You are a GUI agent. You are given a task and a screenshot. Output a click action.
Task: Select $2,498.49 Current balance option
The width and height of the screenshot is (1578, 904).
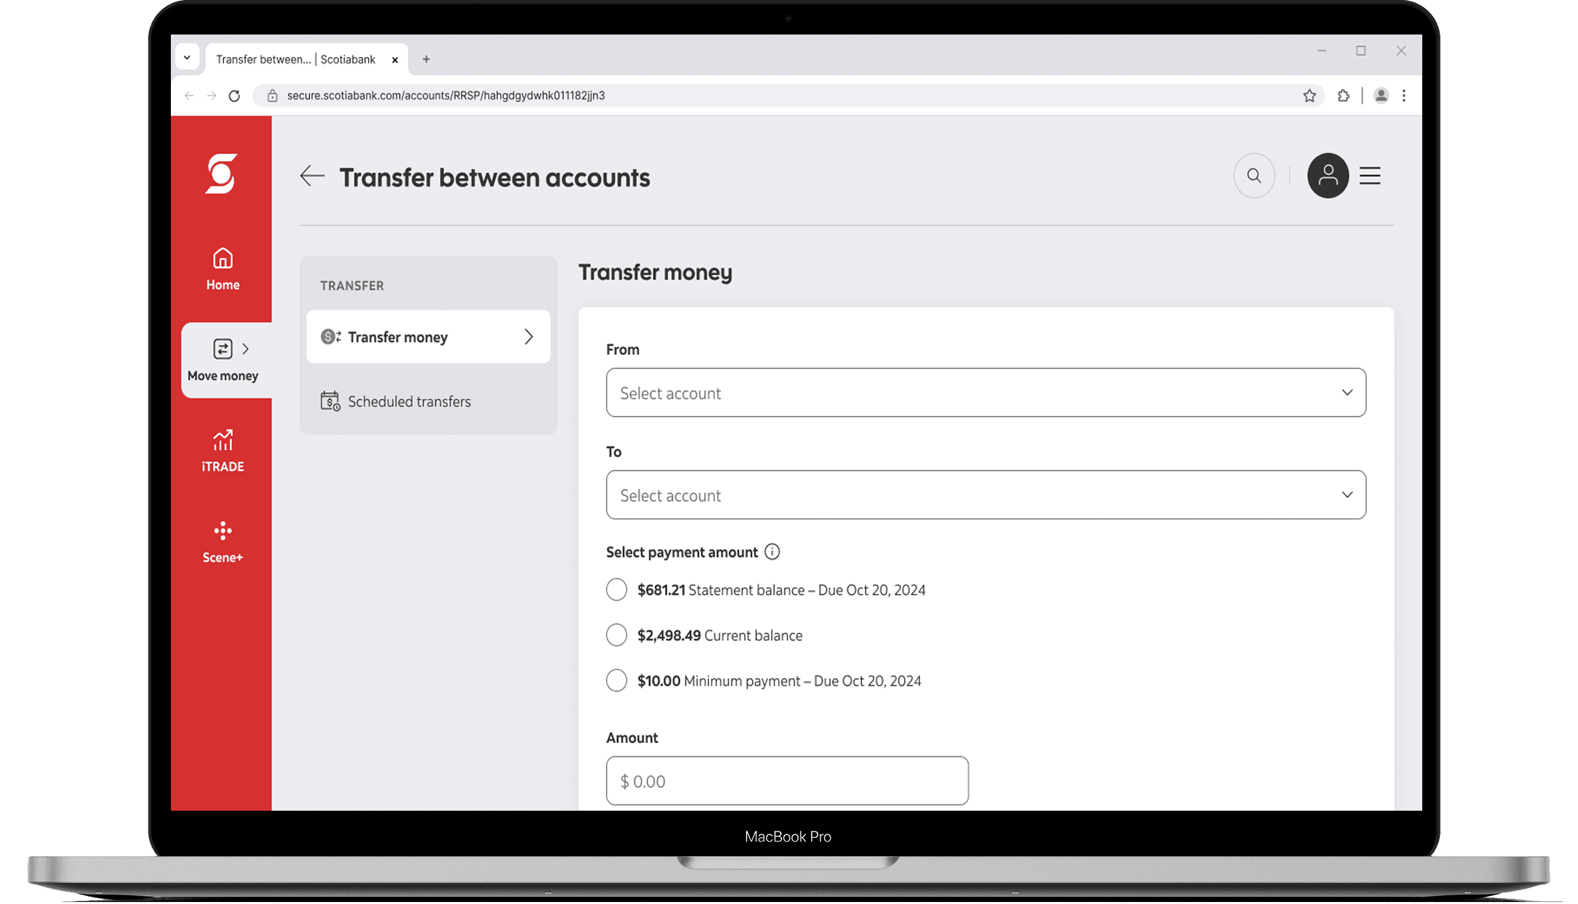(616, 635)
